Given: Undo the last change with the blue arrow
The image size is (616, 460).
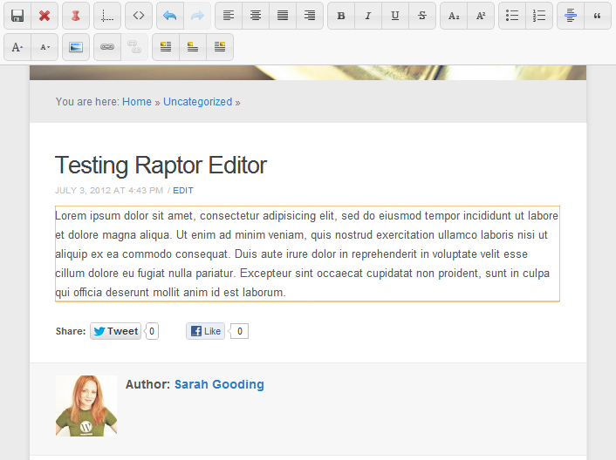Looking at the screenshot, I should [x=170, y=16].
